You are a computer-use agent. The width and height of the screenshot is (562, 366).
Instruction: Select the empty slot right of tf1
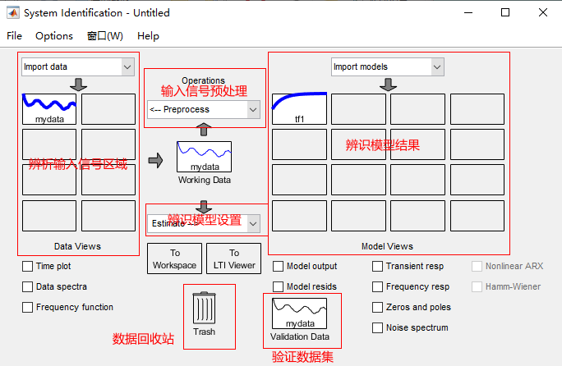click(x=358, y=108)
